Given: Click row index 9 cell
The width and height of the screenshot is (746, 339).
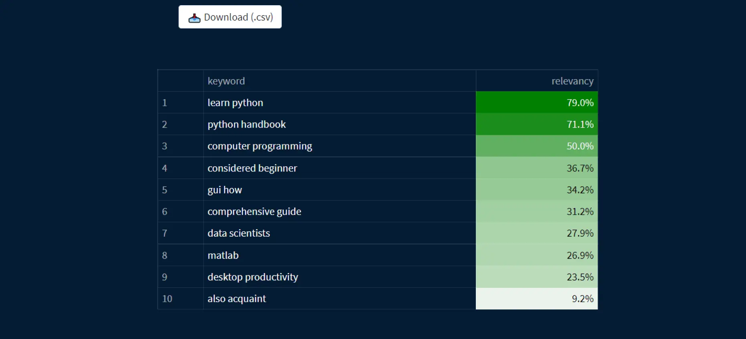Looking at the screenshot, I should click(x=180, y=277).
